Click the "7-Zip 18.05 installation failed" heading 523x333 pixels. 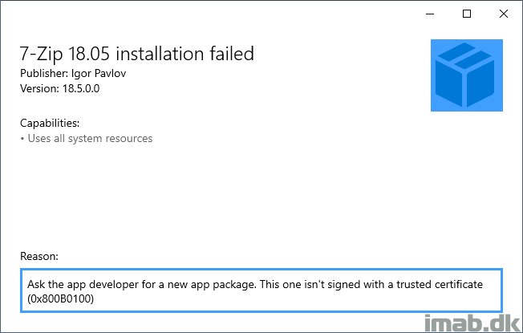[x=136, y=54]
